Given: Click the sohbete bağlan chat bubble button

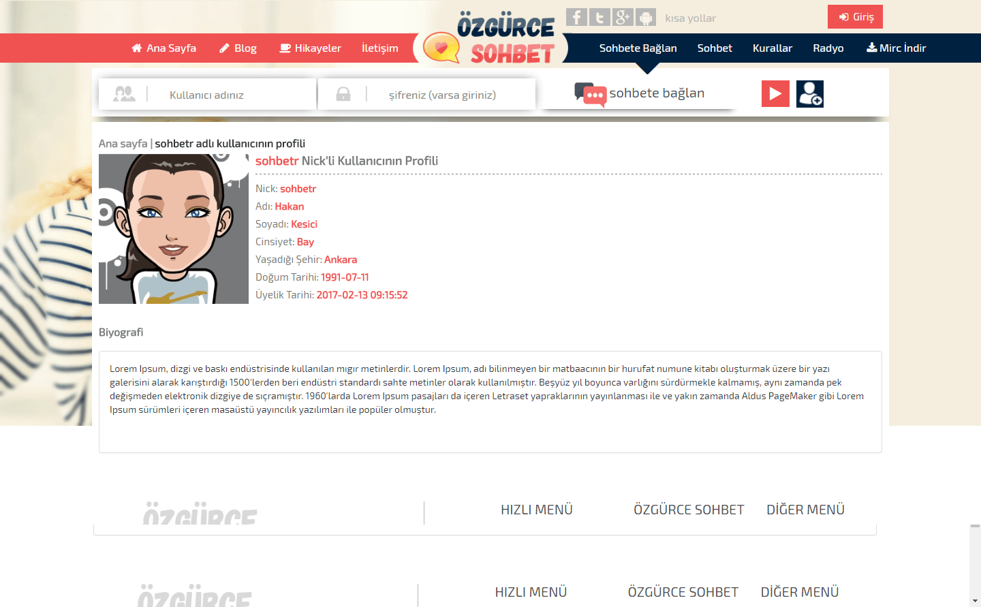Looking at the screenshot, I should [x=639, y=94].
